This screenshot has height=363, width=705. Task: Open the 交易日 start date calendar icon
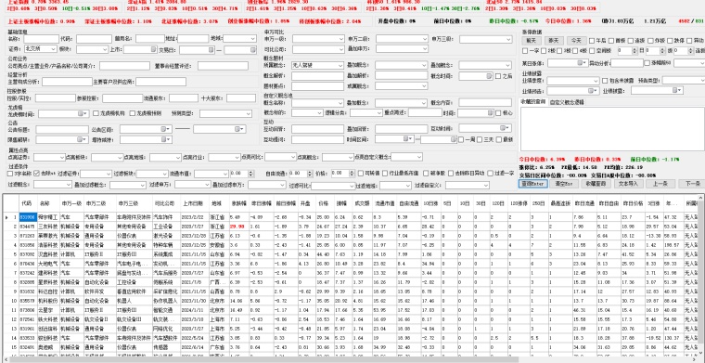pos(211,49)
